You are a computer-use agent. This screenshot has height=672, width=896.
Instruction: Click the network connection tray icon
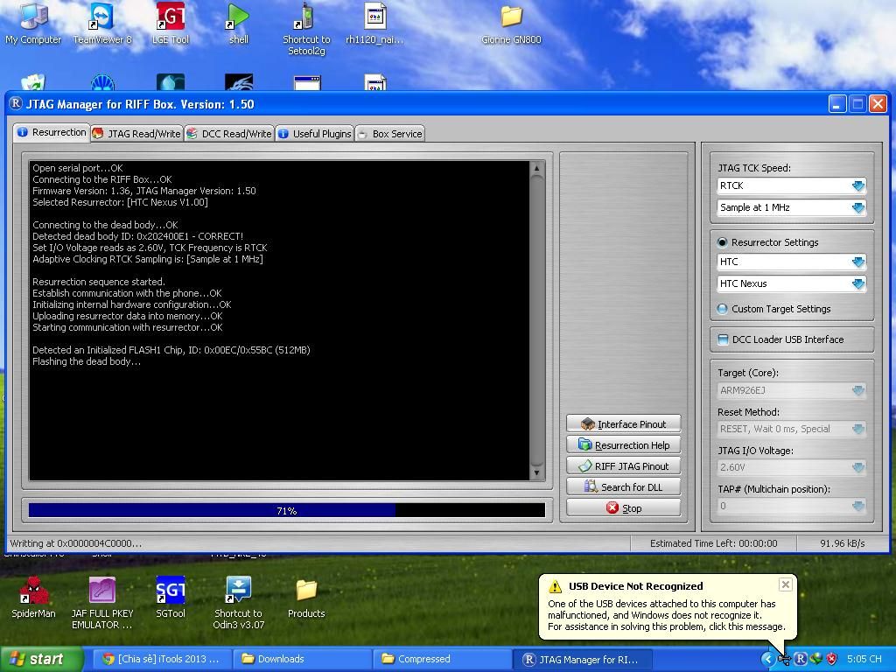[816, 660]
